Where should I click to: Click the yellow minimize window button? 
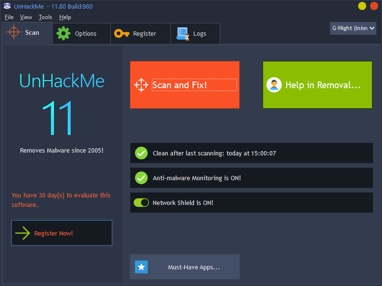pyautogui.click(x=362, y=6)
